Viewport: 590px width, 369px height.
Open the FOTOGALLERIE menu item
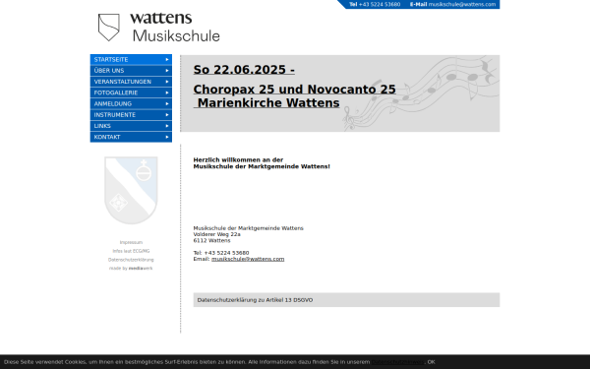coord(131,92)
